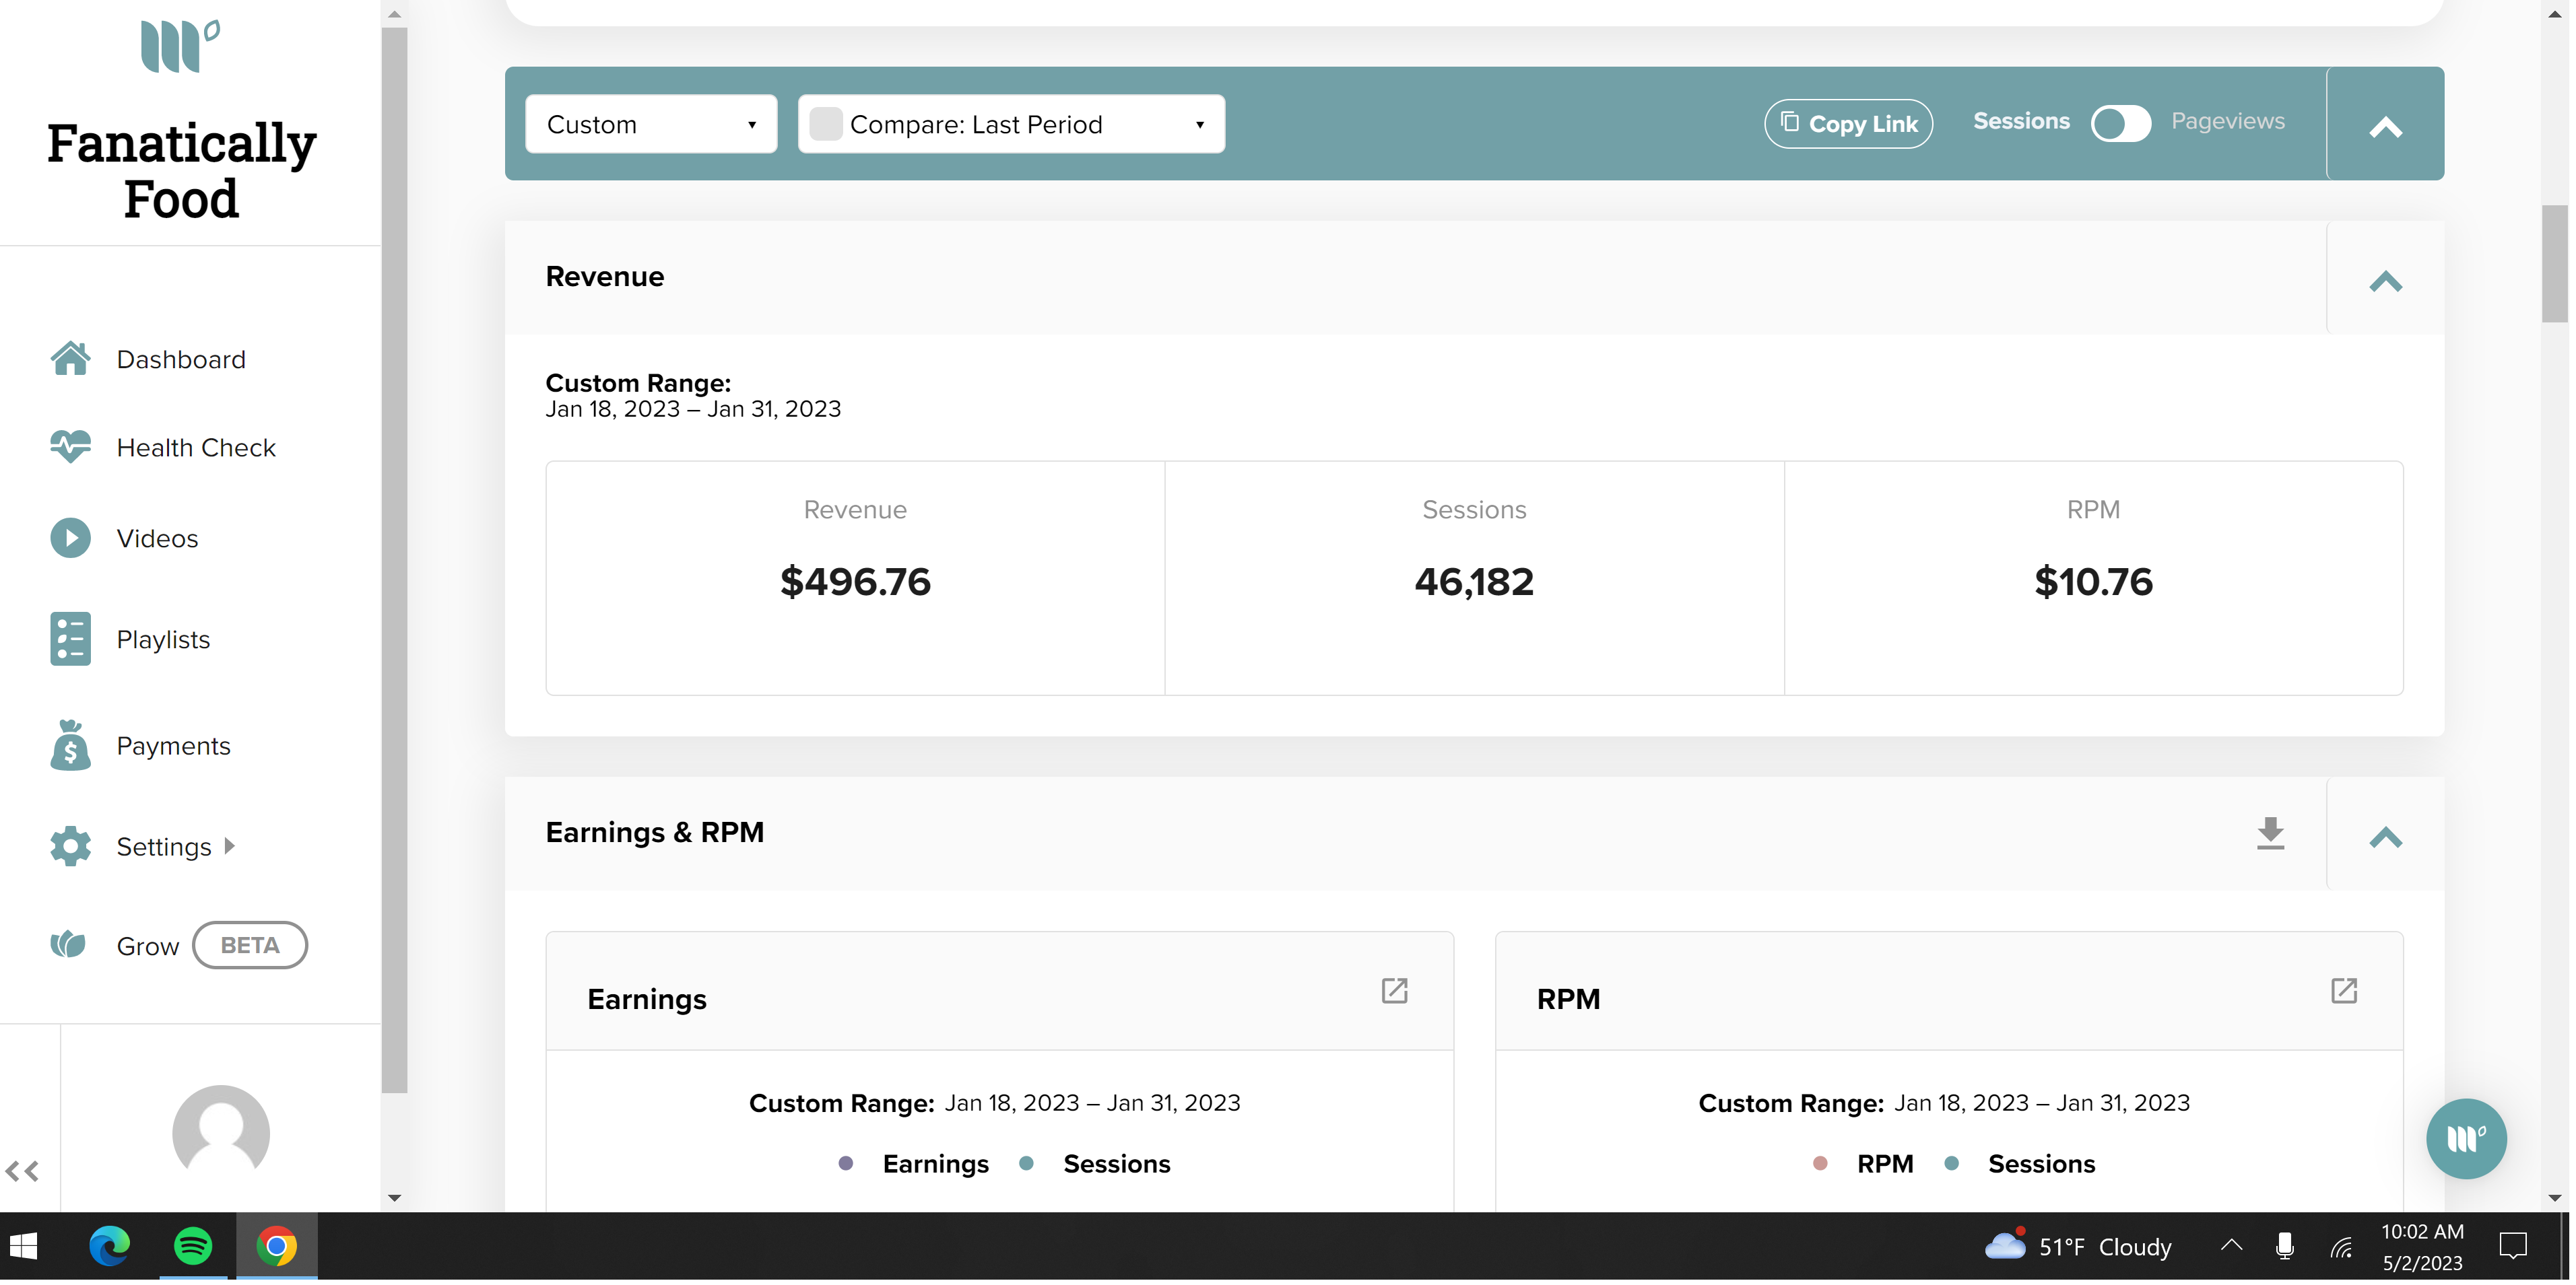The image size is (2576, 1285).
Task: Open the Dashboard home icon
Action: click(70, 359)
